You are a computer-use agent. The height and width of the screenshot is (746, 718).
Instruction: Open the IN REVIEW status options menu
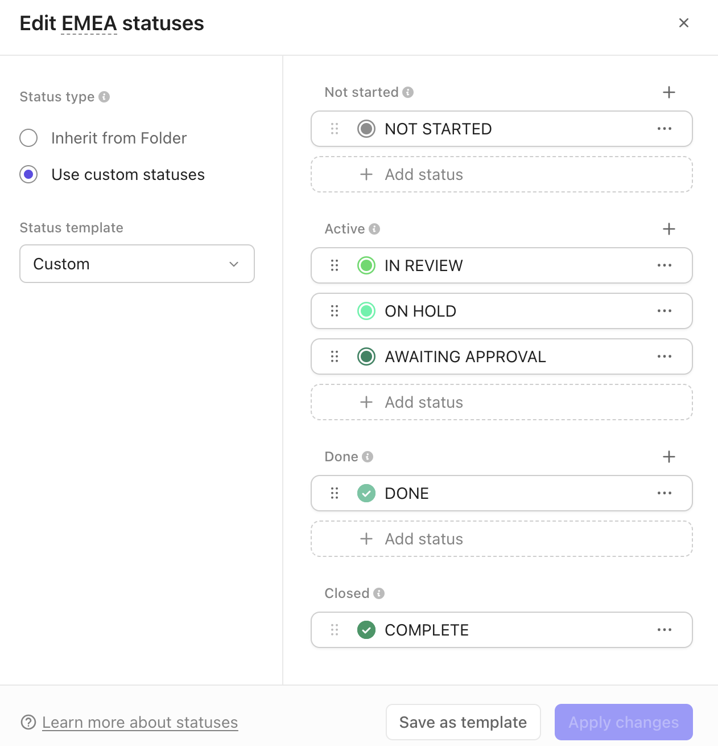665,265
